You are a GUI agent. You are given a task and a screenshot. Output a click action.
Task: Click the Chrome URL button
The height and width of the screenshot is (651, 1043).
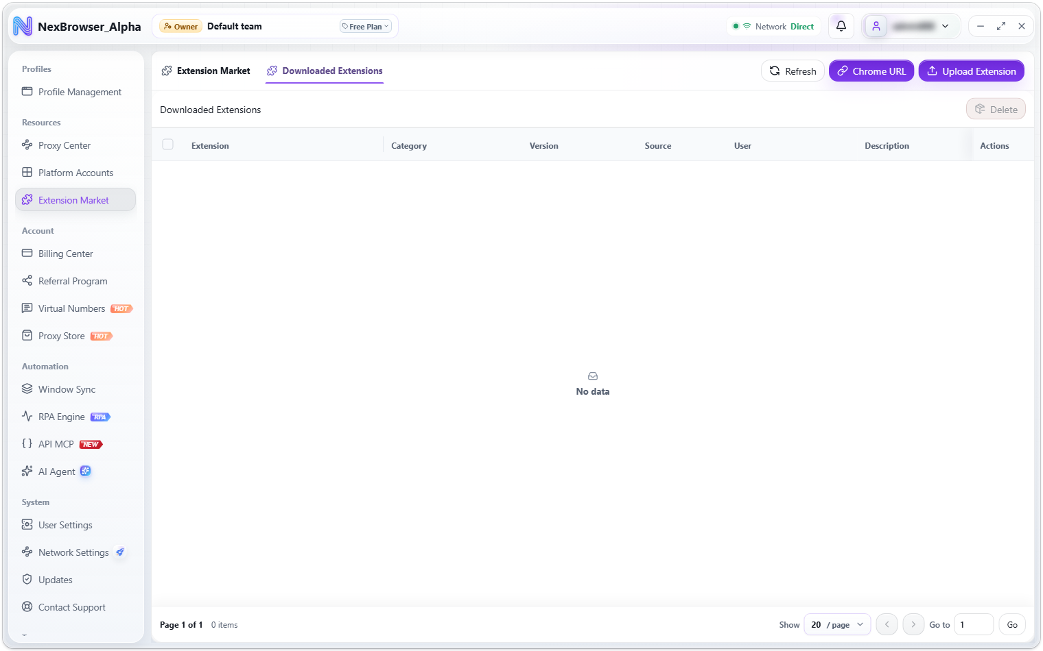[871, 71]
